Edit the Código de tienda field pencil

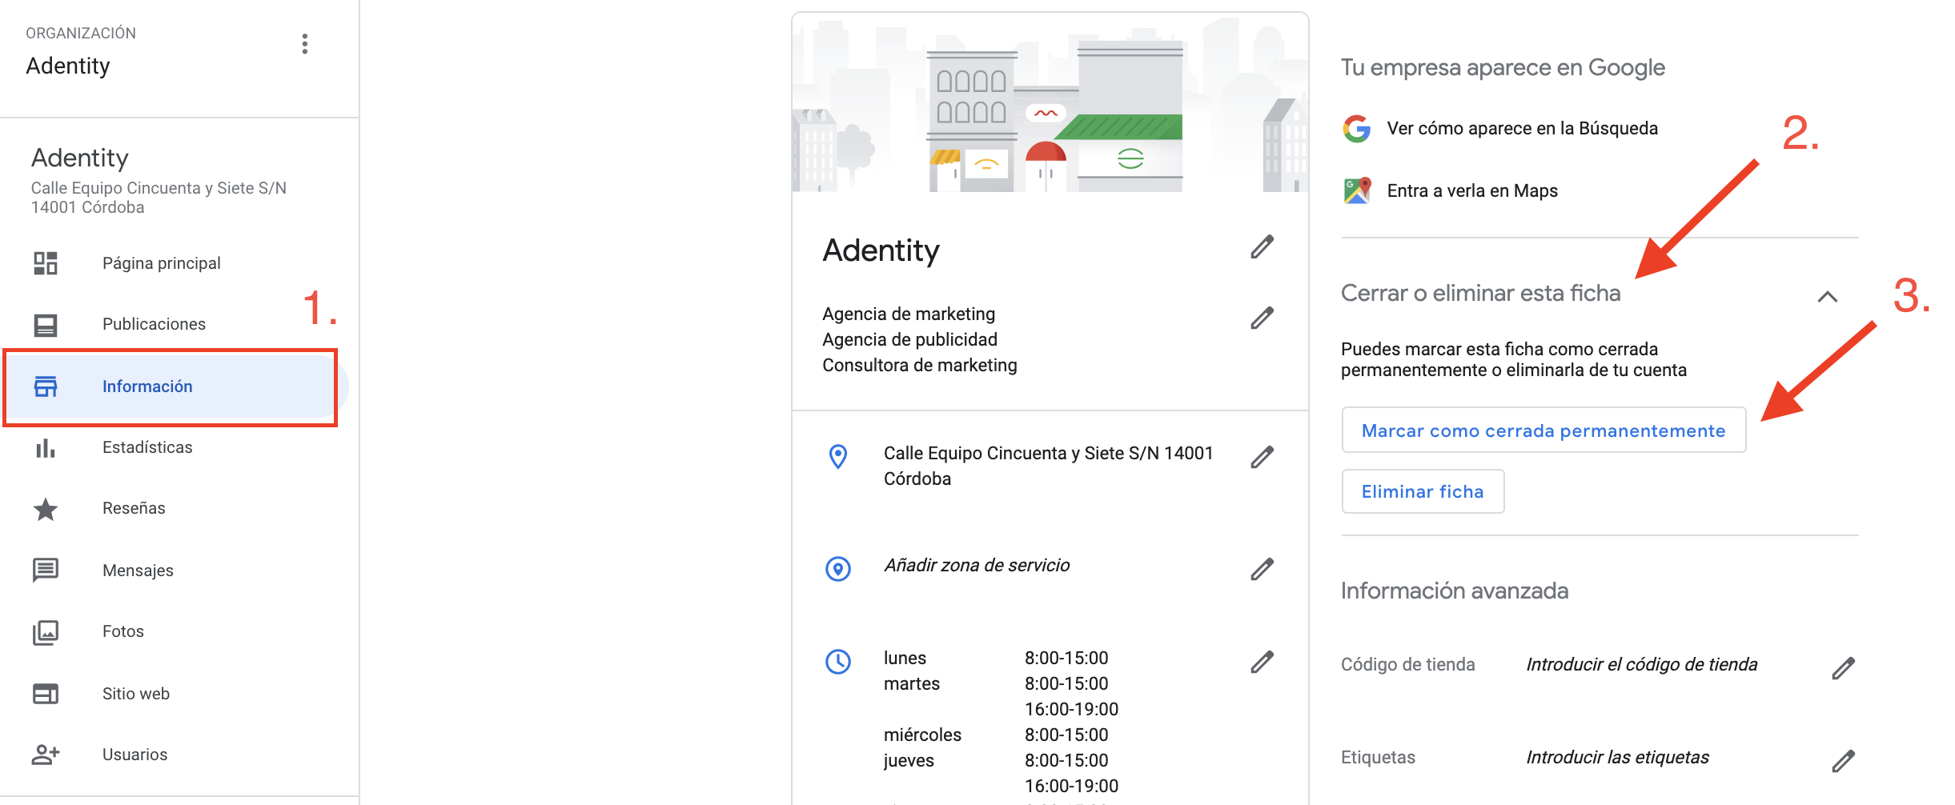pos(1843,668)
